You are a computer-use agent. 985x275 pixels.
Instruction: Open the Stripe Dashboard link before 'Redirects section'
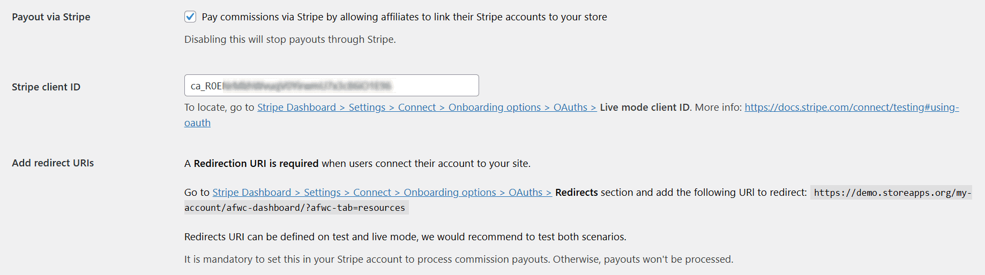tap(382, 193)
